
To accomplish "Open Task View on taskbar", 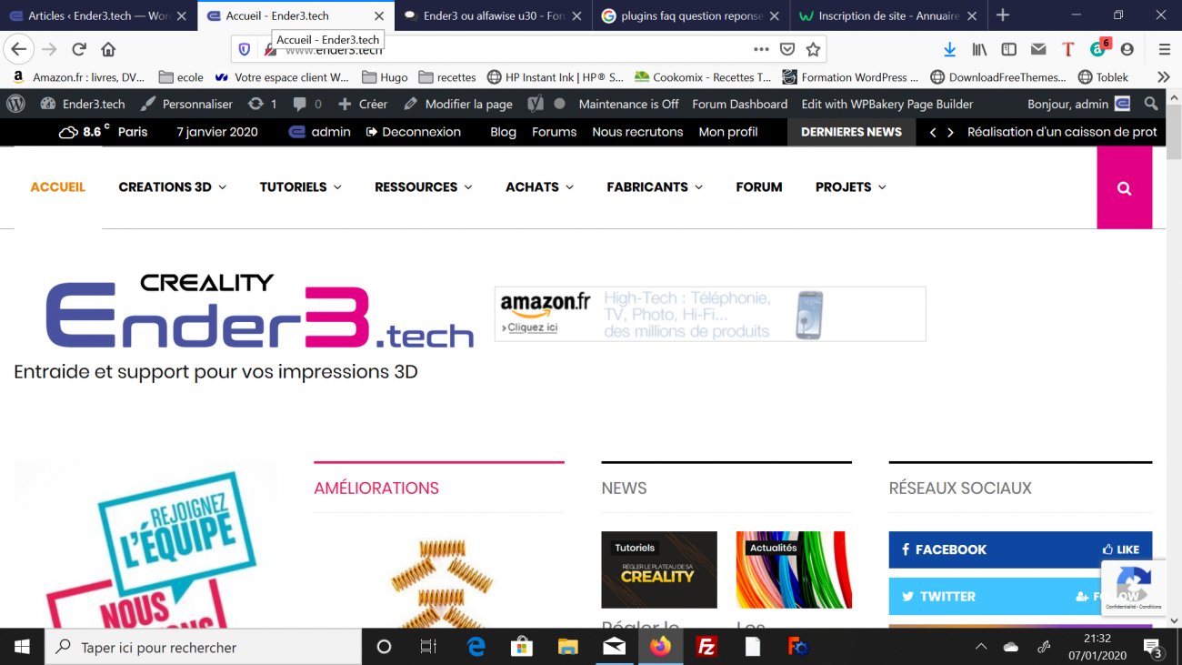I will pos(428,647).
